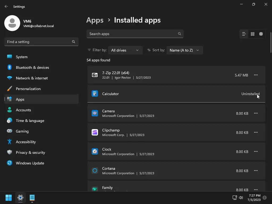
Task: Switch to table view layout
Action: tap(261, 34)
